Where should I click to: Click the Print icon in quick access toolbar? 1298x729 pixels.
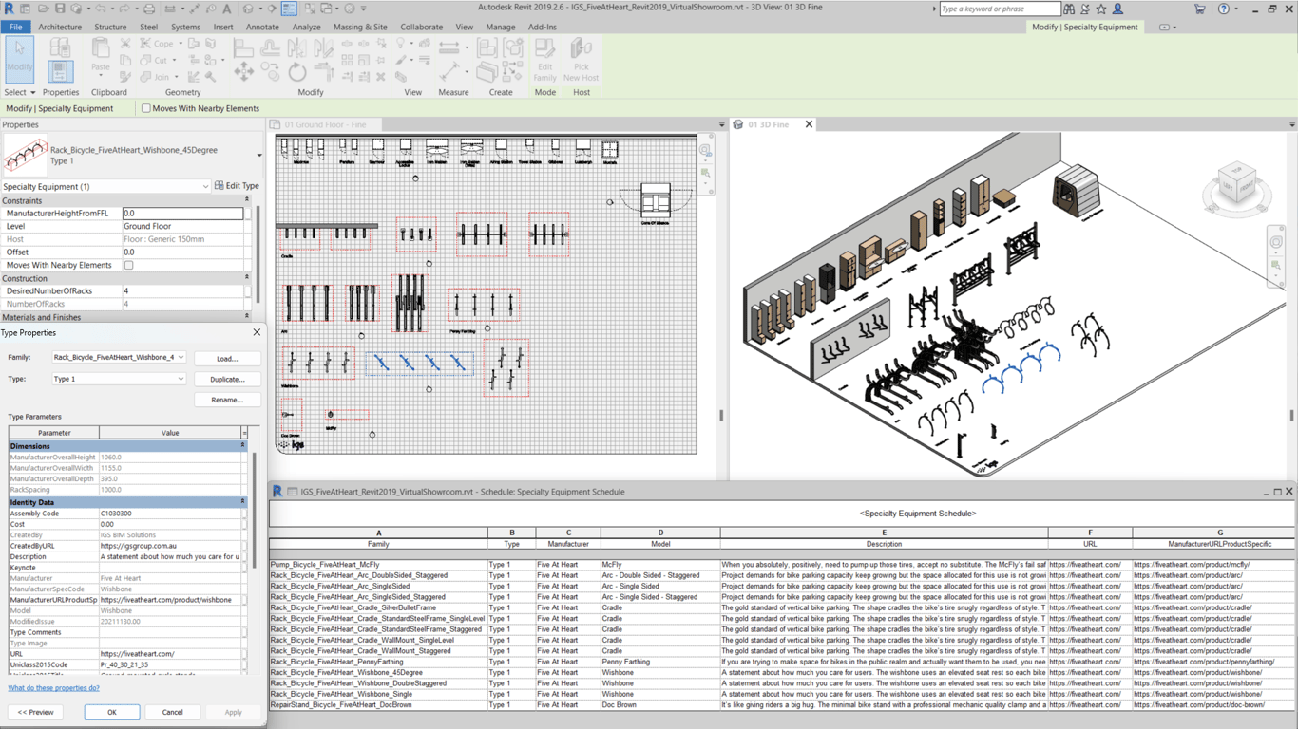coord(149,9)
